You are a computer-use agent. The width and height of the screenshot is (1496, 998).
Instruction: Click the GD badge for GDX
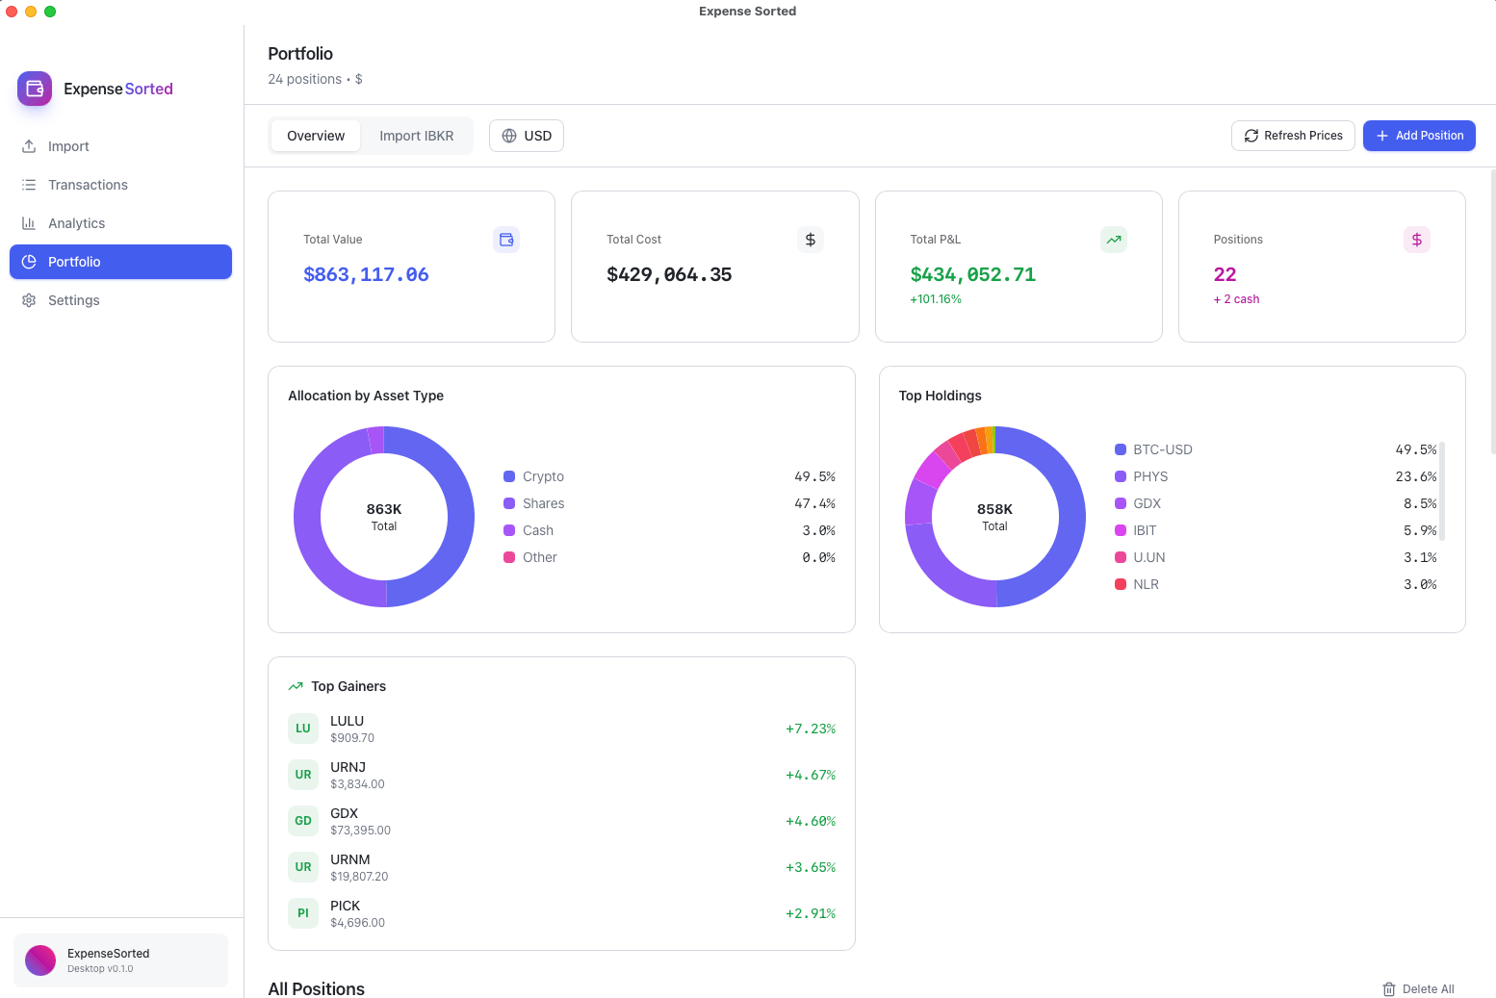pyautogui.click(x=303, y=821)
